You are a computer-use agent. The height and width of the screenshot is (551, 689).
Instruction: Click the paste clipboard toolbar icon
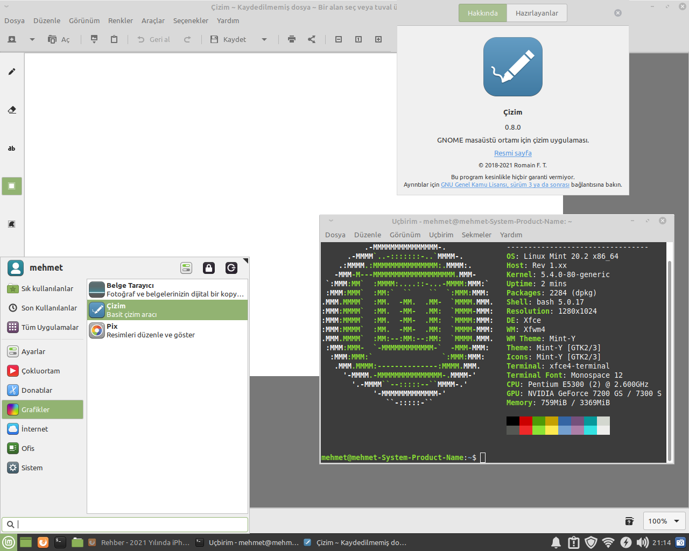coord(114,39)
